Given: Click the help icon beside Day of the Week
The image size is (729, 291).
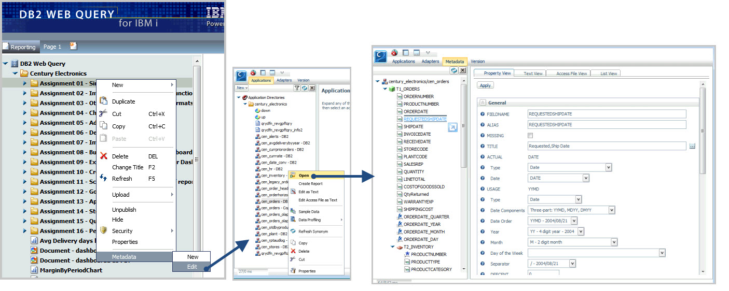Looking at the screenshot, I should coord(483,253).
